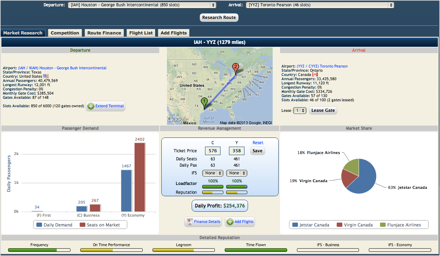Open the Arrival airport dropdown

point(320,5)
